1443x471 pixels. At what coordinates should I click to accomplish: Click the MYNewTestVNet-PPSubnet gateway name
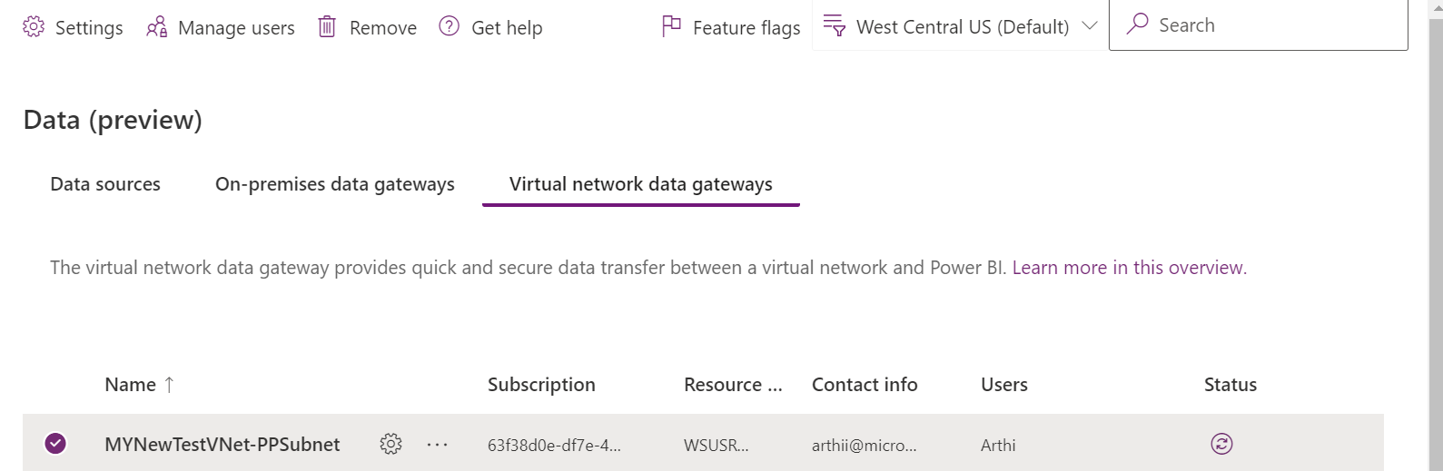222,445
